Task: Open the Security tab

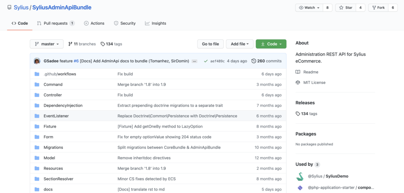Action: pos(125,23)
